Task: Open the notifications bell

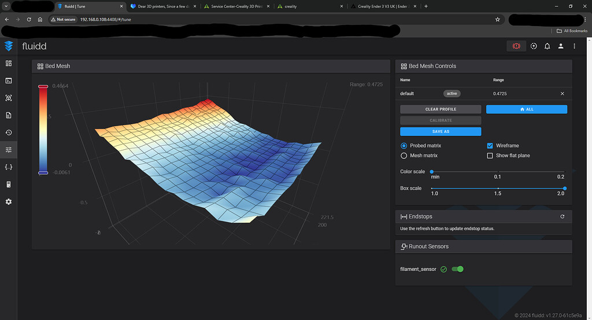Action: (x=547, y=46)
